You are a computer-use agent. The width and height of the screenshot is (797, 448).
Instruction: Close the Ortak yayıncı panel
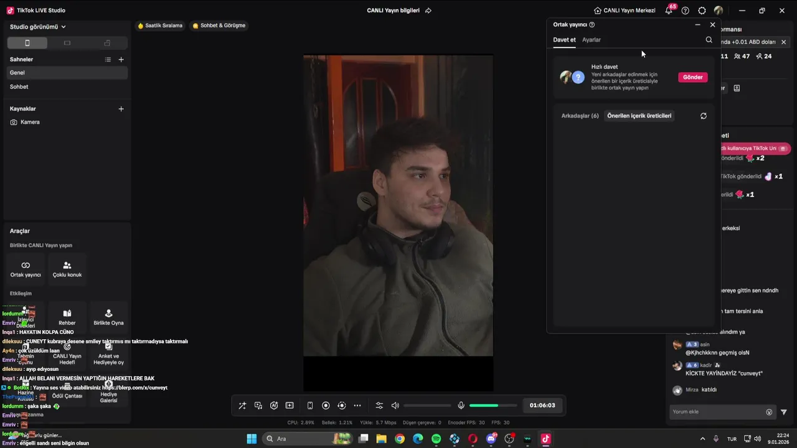coord(712,25)
